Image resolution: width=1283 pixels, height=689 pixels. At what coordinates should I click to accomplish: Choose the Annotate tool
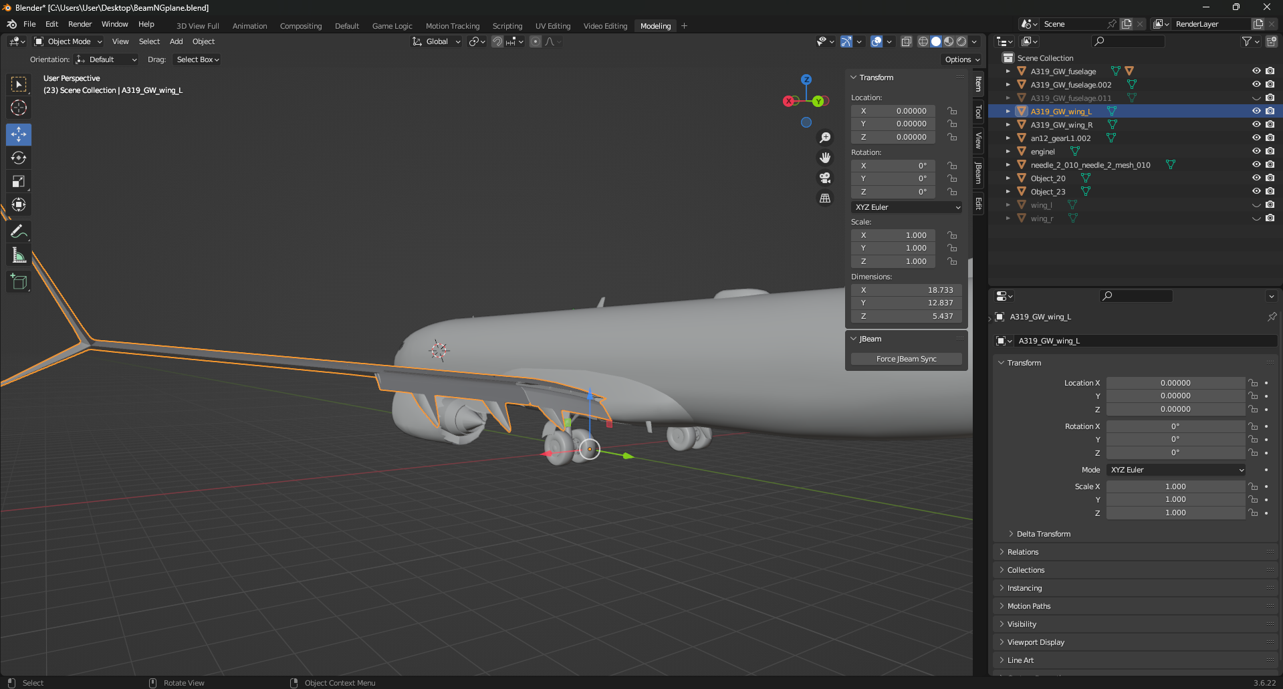(x=19, y=232)
